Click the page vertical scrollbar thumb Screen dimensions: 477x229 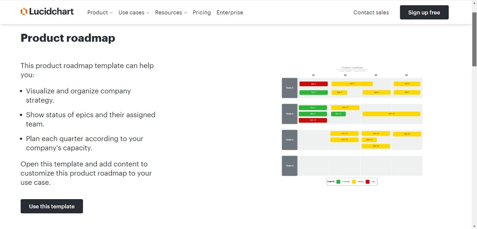474,39
